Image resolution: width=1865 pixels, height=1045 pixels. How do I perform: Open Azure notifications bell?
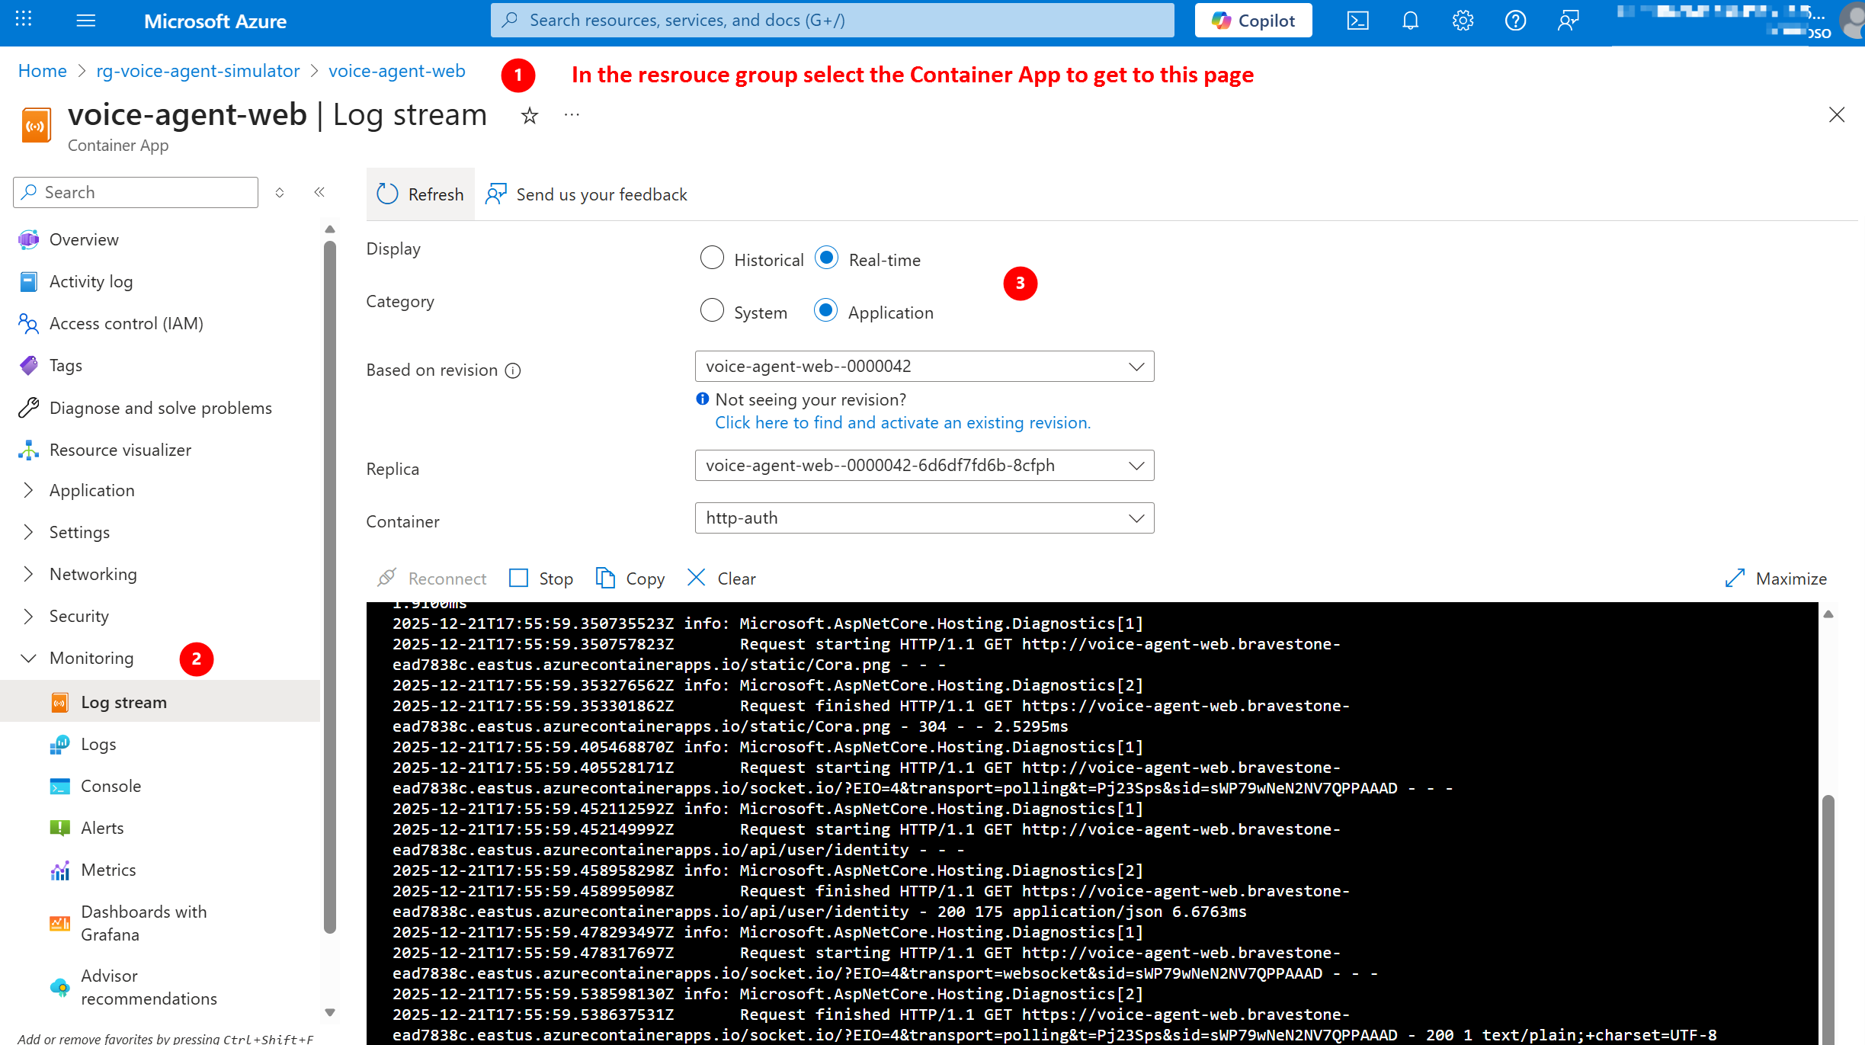coord(1410,21)
